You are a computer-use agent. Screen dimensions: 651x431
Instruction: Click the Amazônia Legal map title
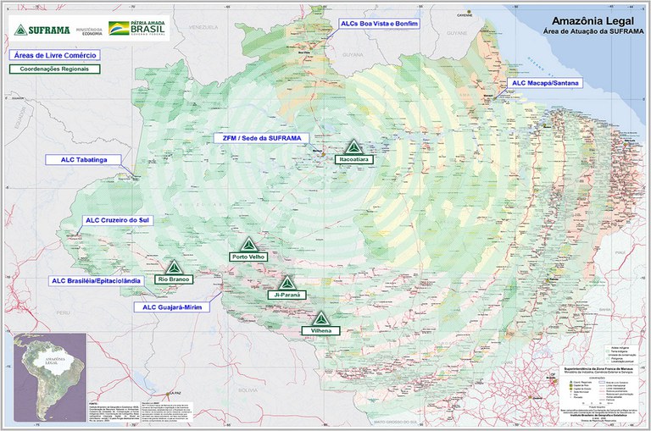589,19
